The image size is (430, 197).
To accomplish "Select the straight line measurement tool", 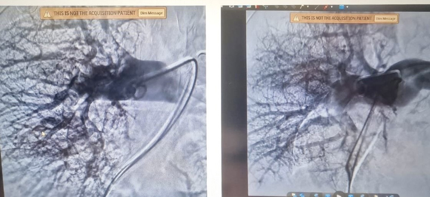I will coord(317,7).
